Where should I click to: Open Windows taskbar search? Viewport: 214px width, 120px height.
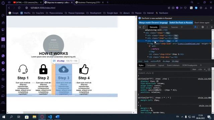point(11,117)
